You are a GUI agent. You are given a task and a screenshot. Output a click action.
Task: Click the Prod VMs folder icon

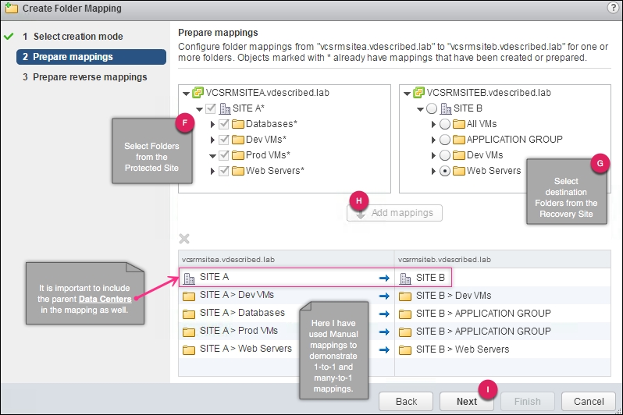[x=237, y=155]
